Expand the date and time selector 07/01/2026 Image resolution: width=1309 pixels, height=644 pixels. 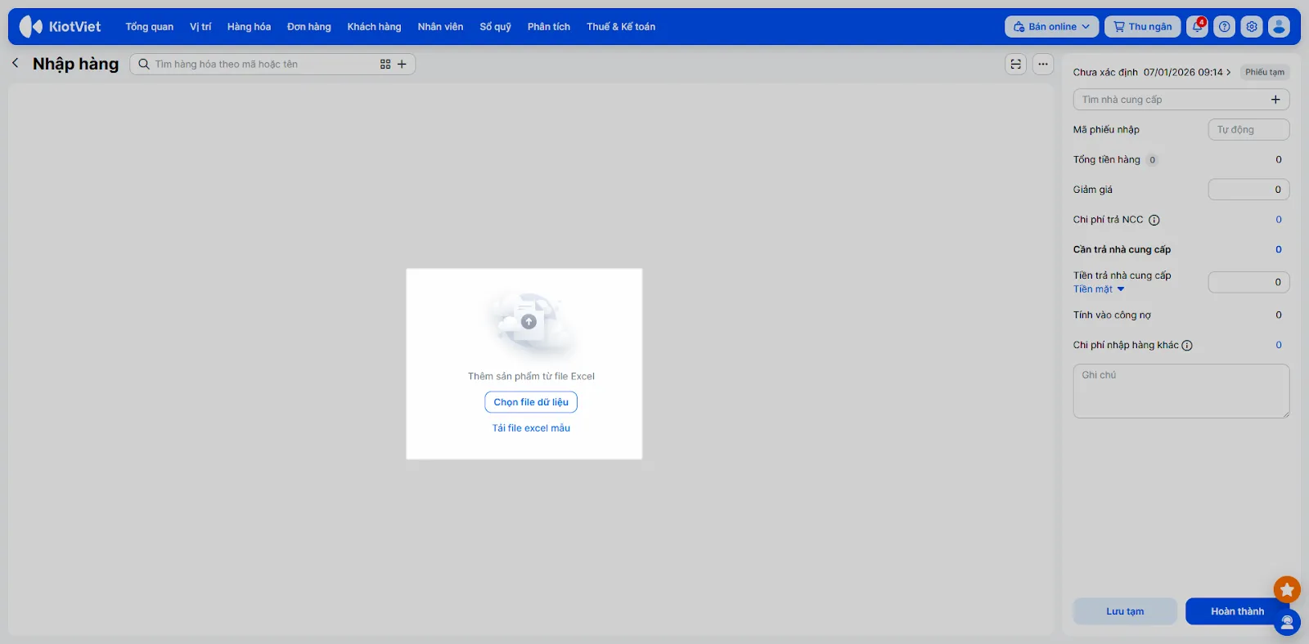pos(1186,72)
